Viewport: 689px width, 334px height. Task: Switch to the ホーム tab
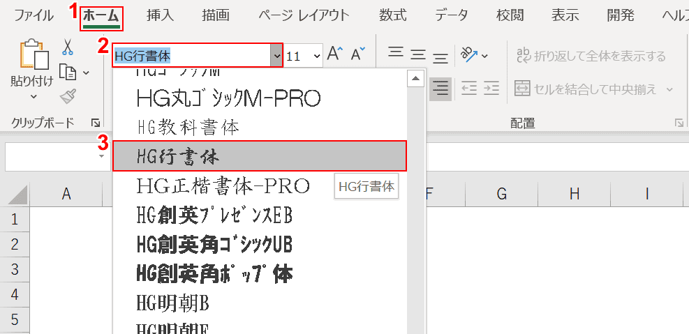(x=101, y=16)
